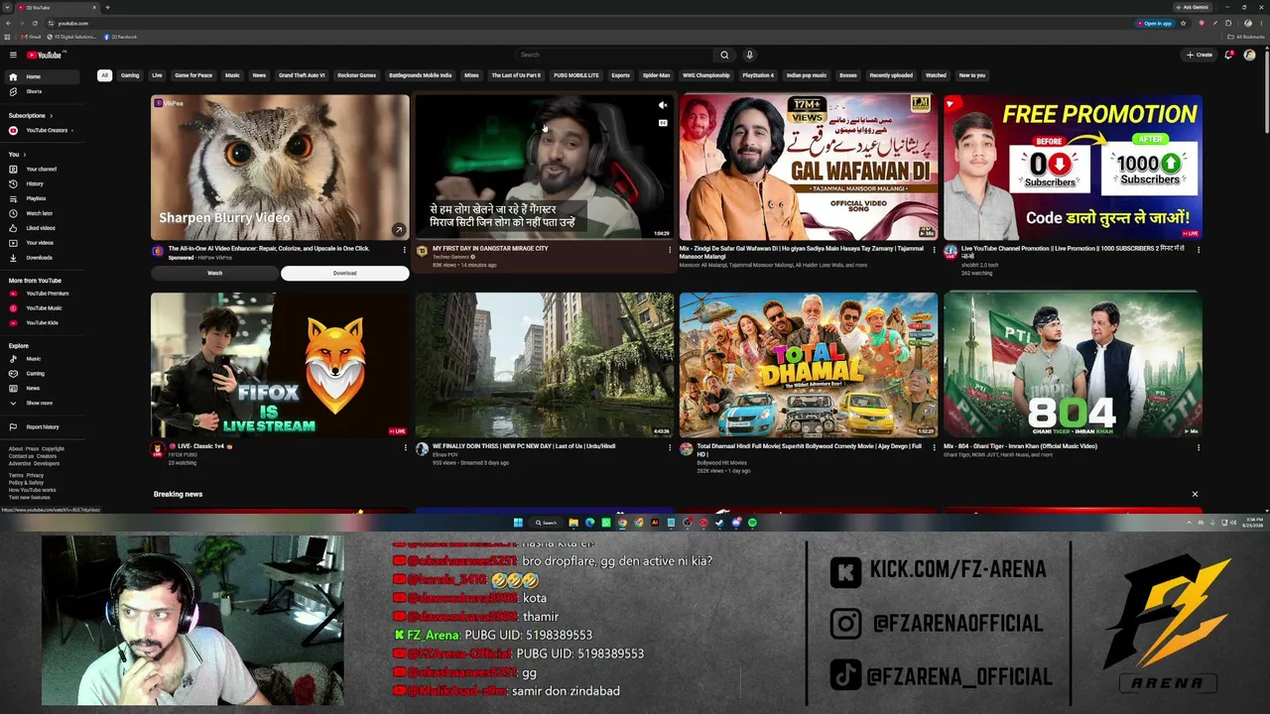Open options for FIFOX Classic 1v4 stream
Viewport: 1270px width, 714px height.
point(405,447)
